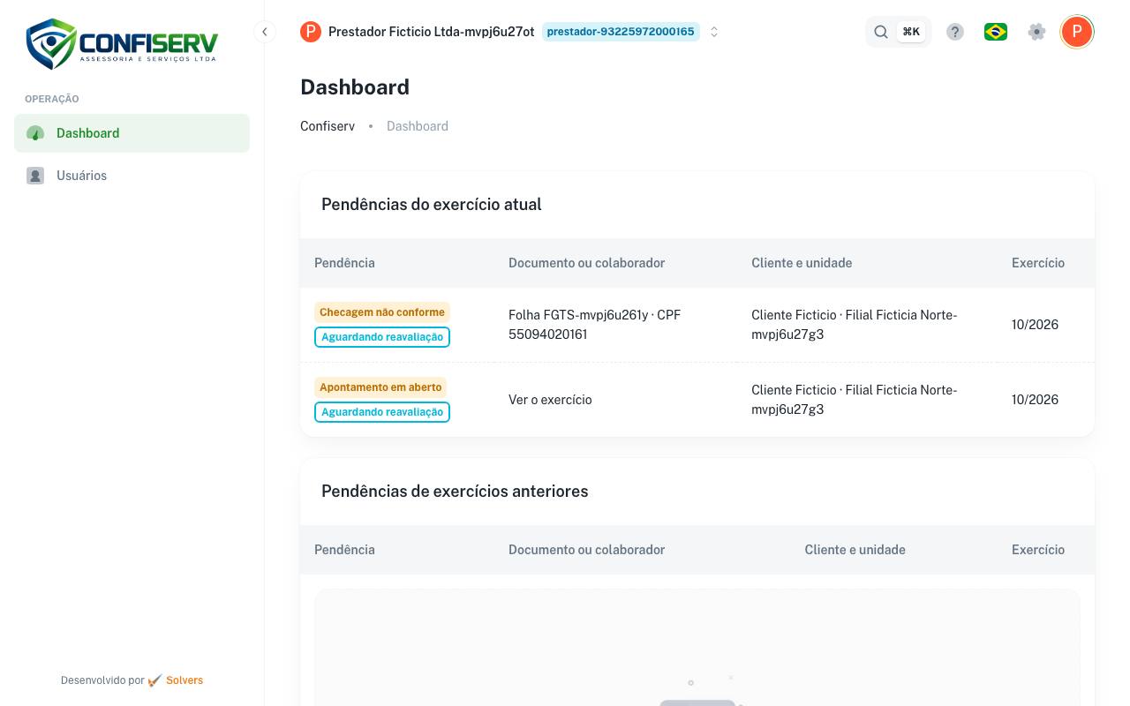Open Folha FGTS-mvpj6u261y document entry
Screen dimensions: 1130x706
click(x=595, y=325)
